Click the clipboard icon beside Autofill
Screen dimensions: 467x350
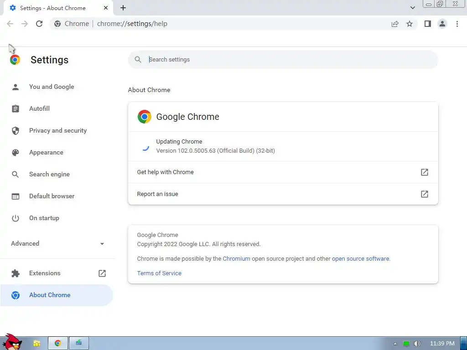point(16,108)
